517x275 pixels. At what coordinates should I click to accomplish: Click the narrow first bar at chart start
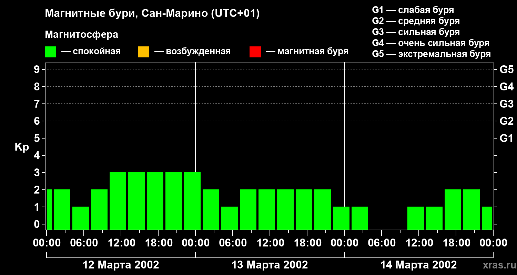coord(49,209)
